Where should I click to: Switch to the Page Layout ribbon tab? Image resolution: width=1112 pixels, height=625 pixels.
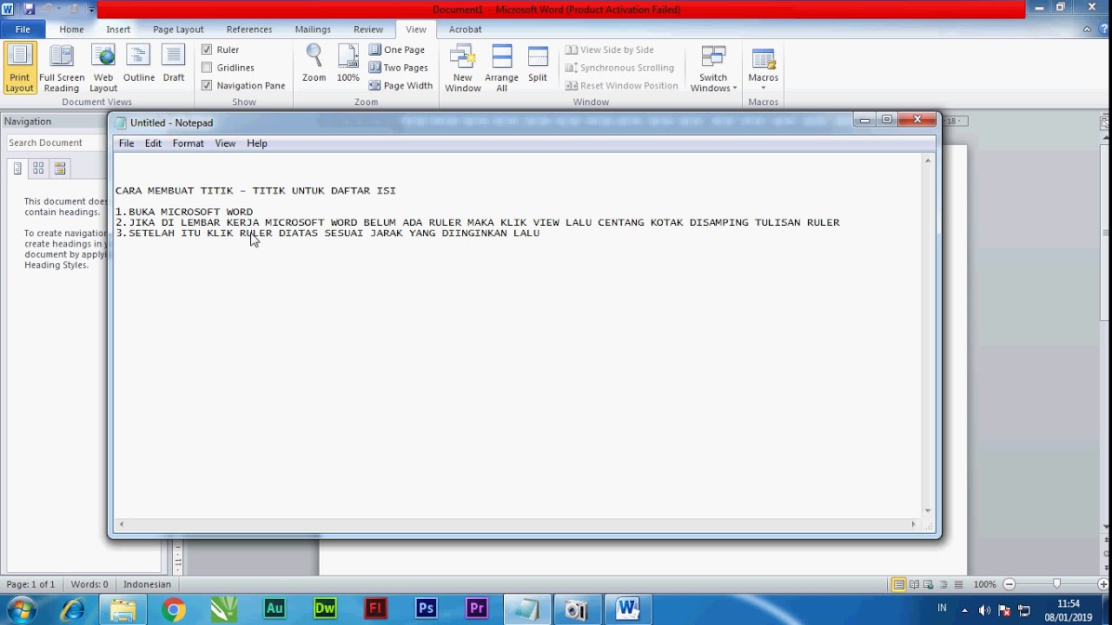coord(178,30)
